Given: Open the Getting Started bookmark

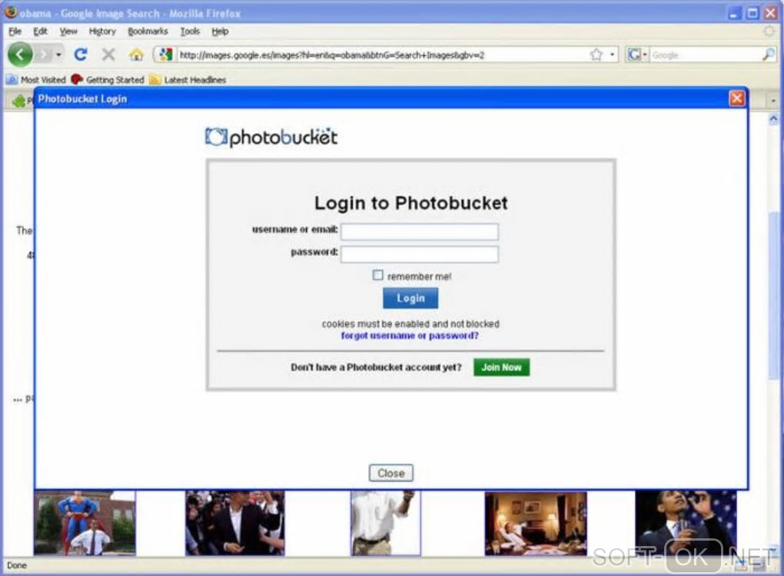Looking at the screenshot, I should point(108,79).
